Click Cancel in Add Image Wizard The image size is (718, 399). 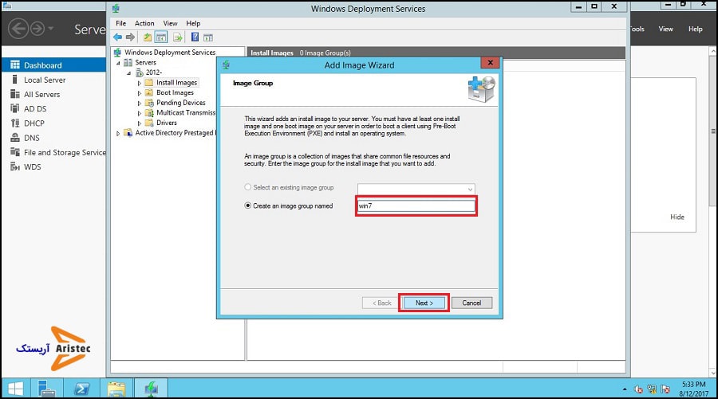(471, 303)
